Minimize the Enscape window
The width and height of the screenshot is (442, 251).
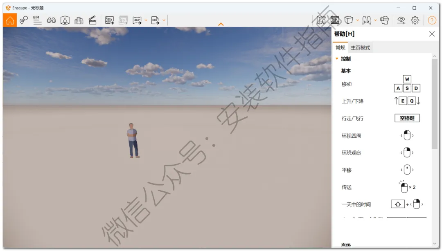(x=398, y=8)
